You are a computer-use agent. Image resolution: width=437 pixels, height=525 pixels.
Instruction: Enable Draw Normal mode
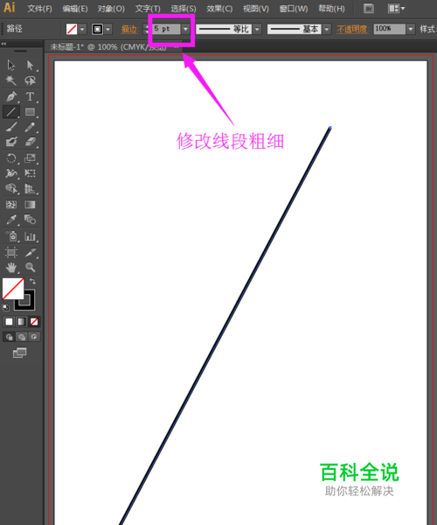coord(9,337)
